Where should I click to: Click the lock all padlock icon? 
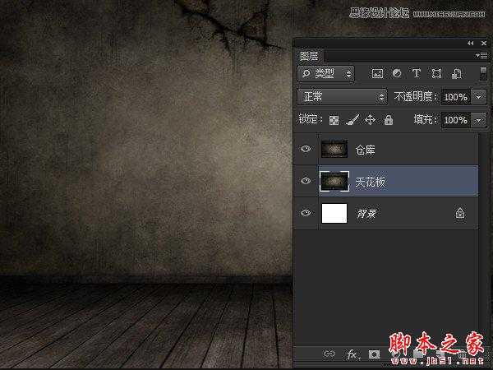pyautogui.click(x=388, y=120)
